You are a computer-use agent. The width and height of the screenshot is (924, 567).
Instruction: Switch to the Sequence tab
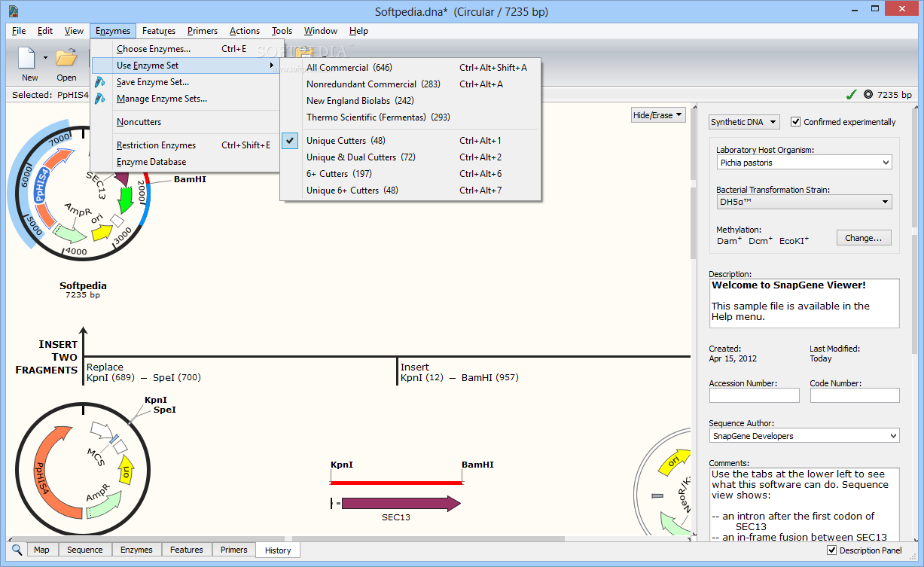click(85, 550)
